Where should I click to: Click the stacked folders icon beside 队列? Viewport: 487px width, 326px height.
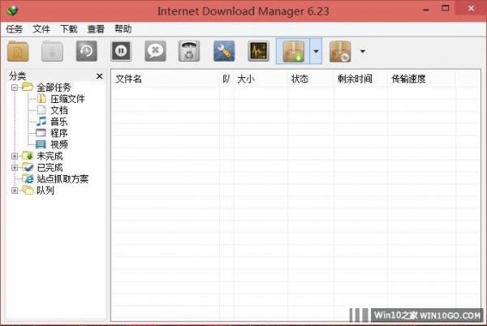click(x=28, y=190)
